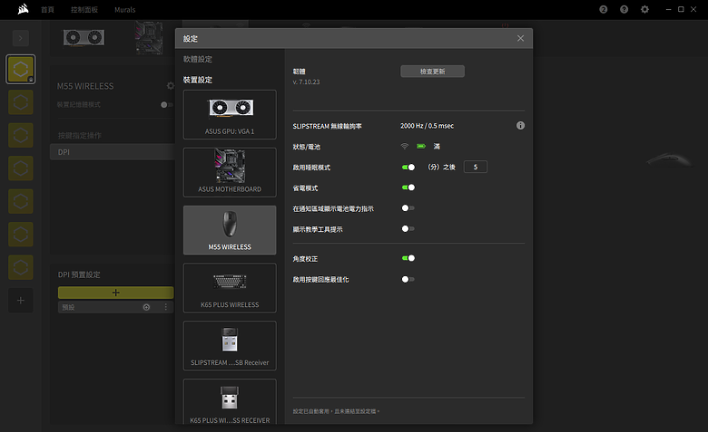The height and width of the screenshot is (432, 708).
Task: Open M55 WIRELESS gear settings icon
Action: pyautogui.click(x=171, y=86)
